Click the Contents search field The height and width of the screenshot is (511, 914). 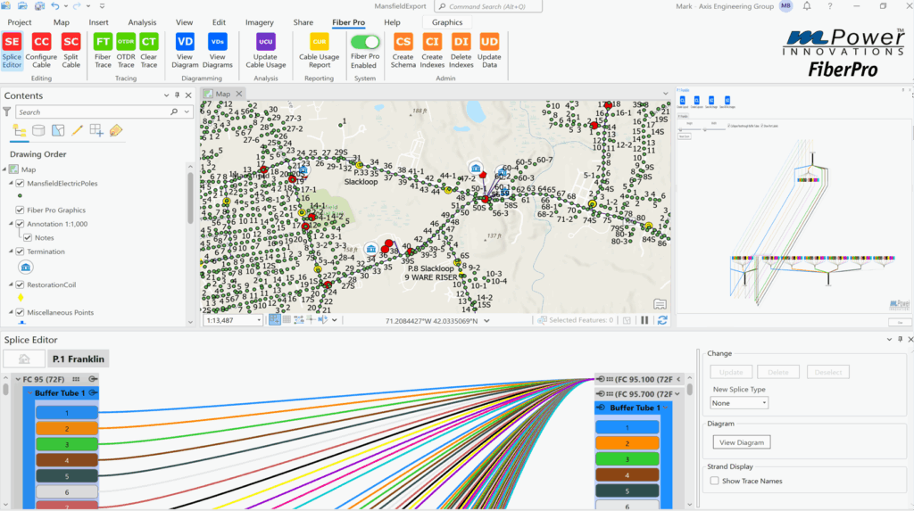pyautogui.click(x=93, y=111)
